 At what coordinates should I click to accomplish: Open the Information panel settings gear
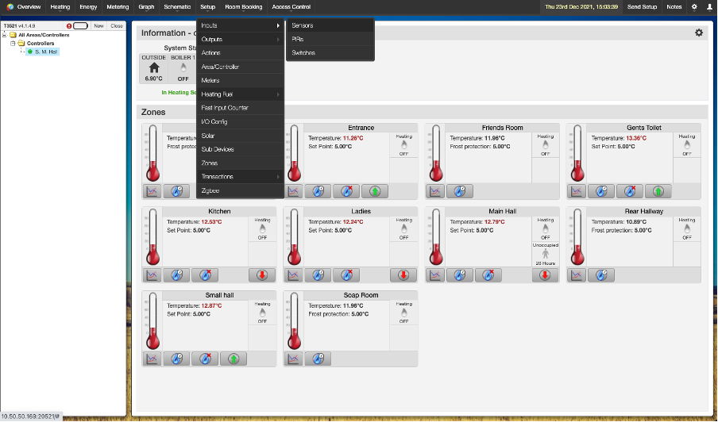tap(699, 33)
